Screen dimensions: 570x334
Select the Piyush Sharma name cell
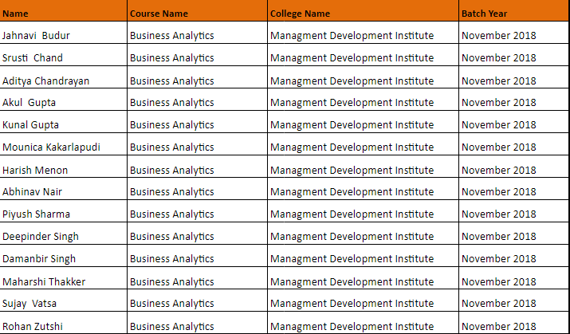(x=36, y=214)
